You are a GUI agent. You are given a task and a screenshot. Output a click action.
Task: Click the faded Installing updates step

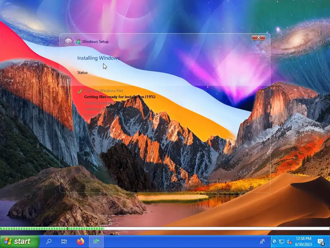[x=99, y=109]
